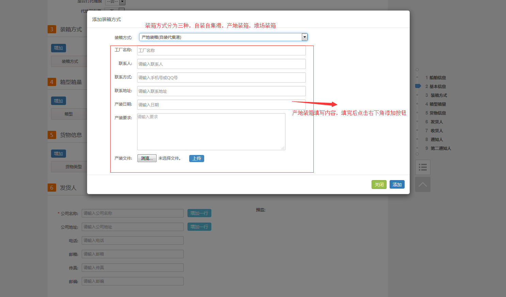Click 发货人 in the step navigation
The height and width of the screenshot is (297, 506).
click(x=437, y=122)
